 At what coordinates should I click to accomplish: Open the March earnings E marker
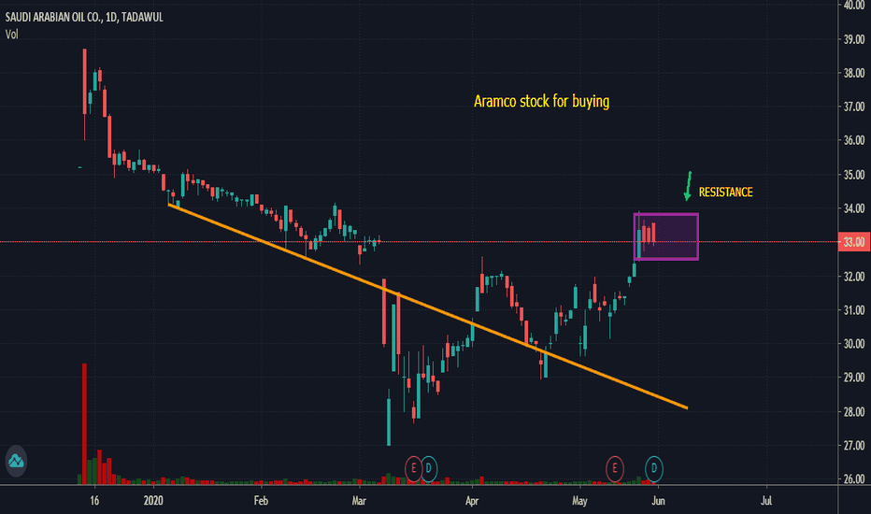click(x=413, y=468)
